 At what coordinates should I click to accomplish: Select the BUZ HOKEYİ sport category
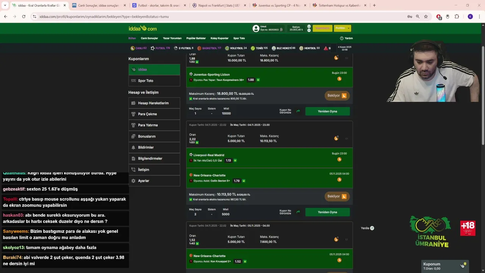pos(283,48)
